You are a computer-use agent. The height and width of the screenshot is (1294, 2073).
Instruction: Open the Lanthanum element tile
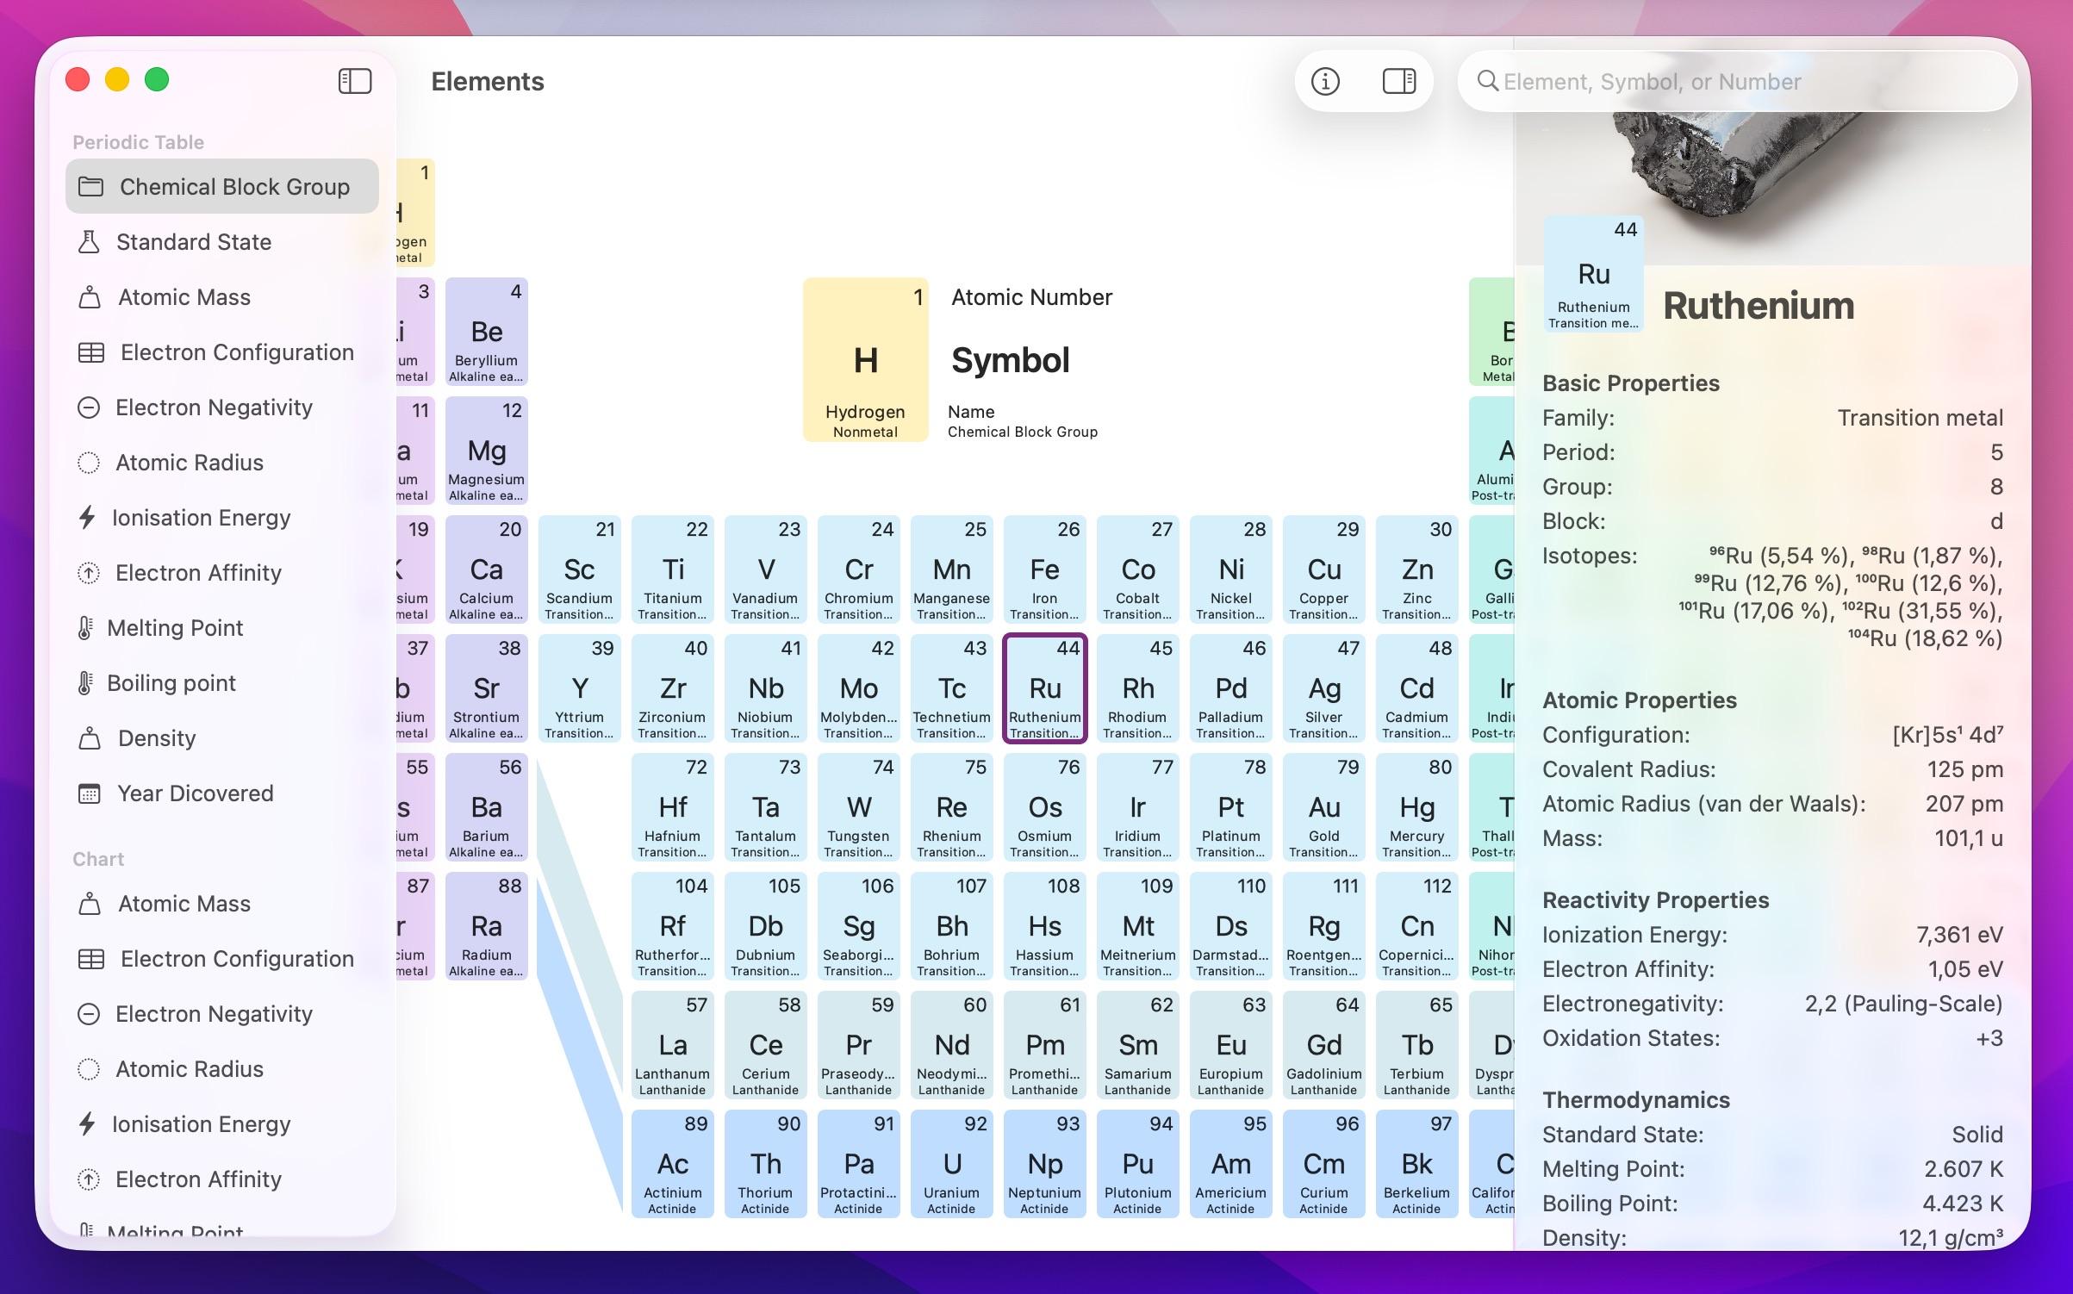(673, 1044)
